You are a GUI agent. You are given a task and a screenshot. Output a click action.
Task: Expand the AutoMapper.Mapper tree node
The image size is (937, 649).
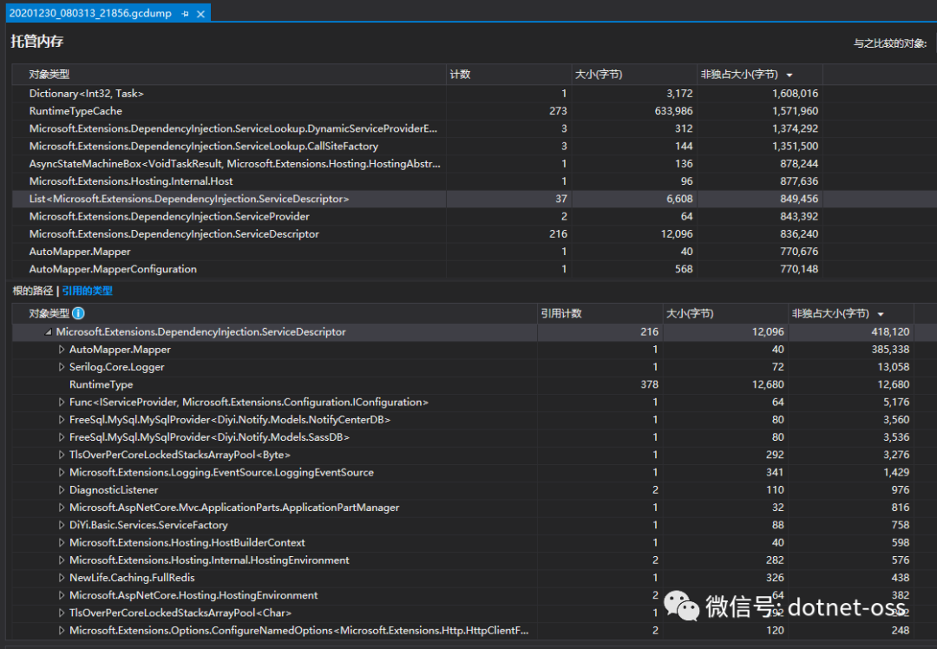click(x=61, y=349)
